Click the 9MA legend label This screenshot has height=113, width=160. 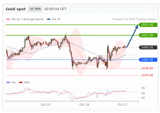pos(27,82)
